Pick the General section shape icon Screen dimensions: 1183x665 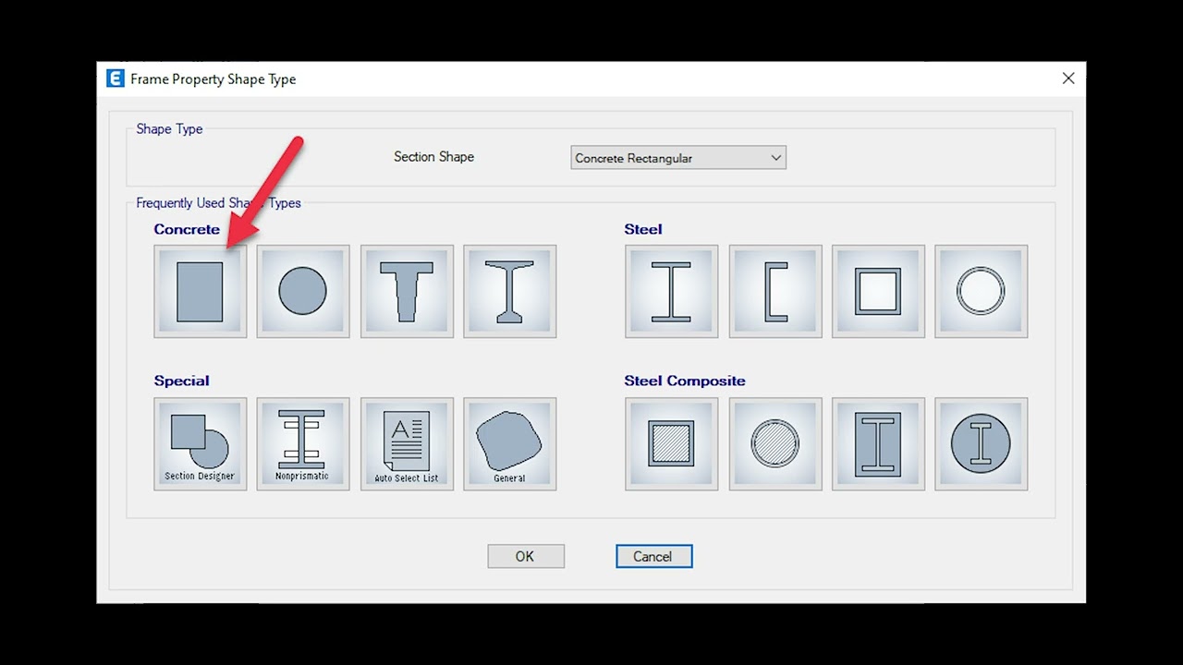click(510, 443)
